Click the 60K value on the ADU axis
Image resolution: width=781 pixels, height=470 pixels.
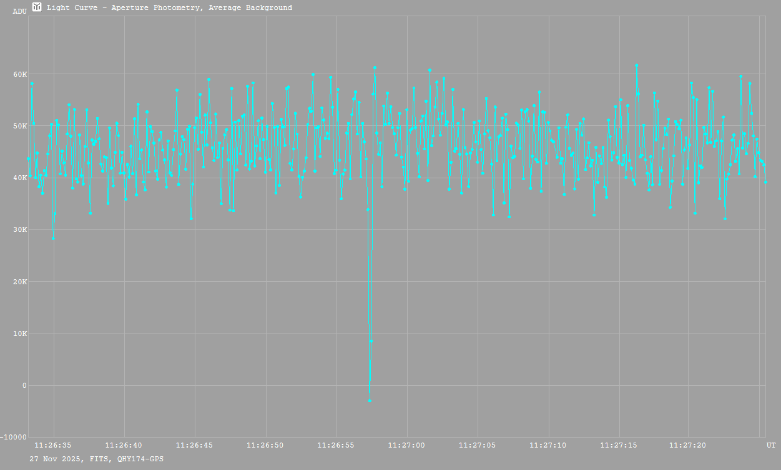click(21, 74)
